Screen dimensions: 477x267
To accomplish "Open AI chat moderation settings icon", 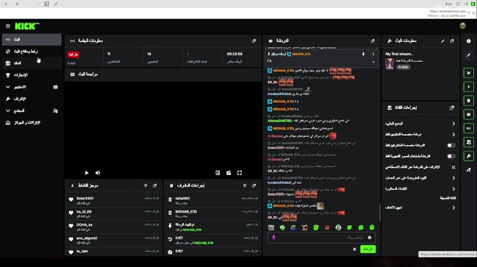I will 454,167.
